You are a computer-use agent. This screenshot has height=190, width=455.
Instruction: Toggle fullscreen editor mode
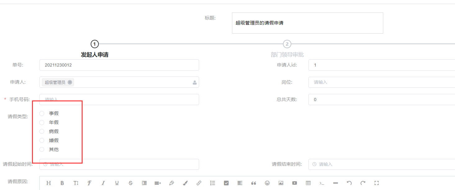click(376, 183)
